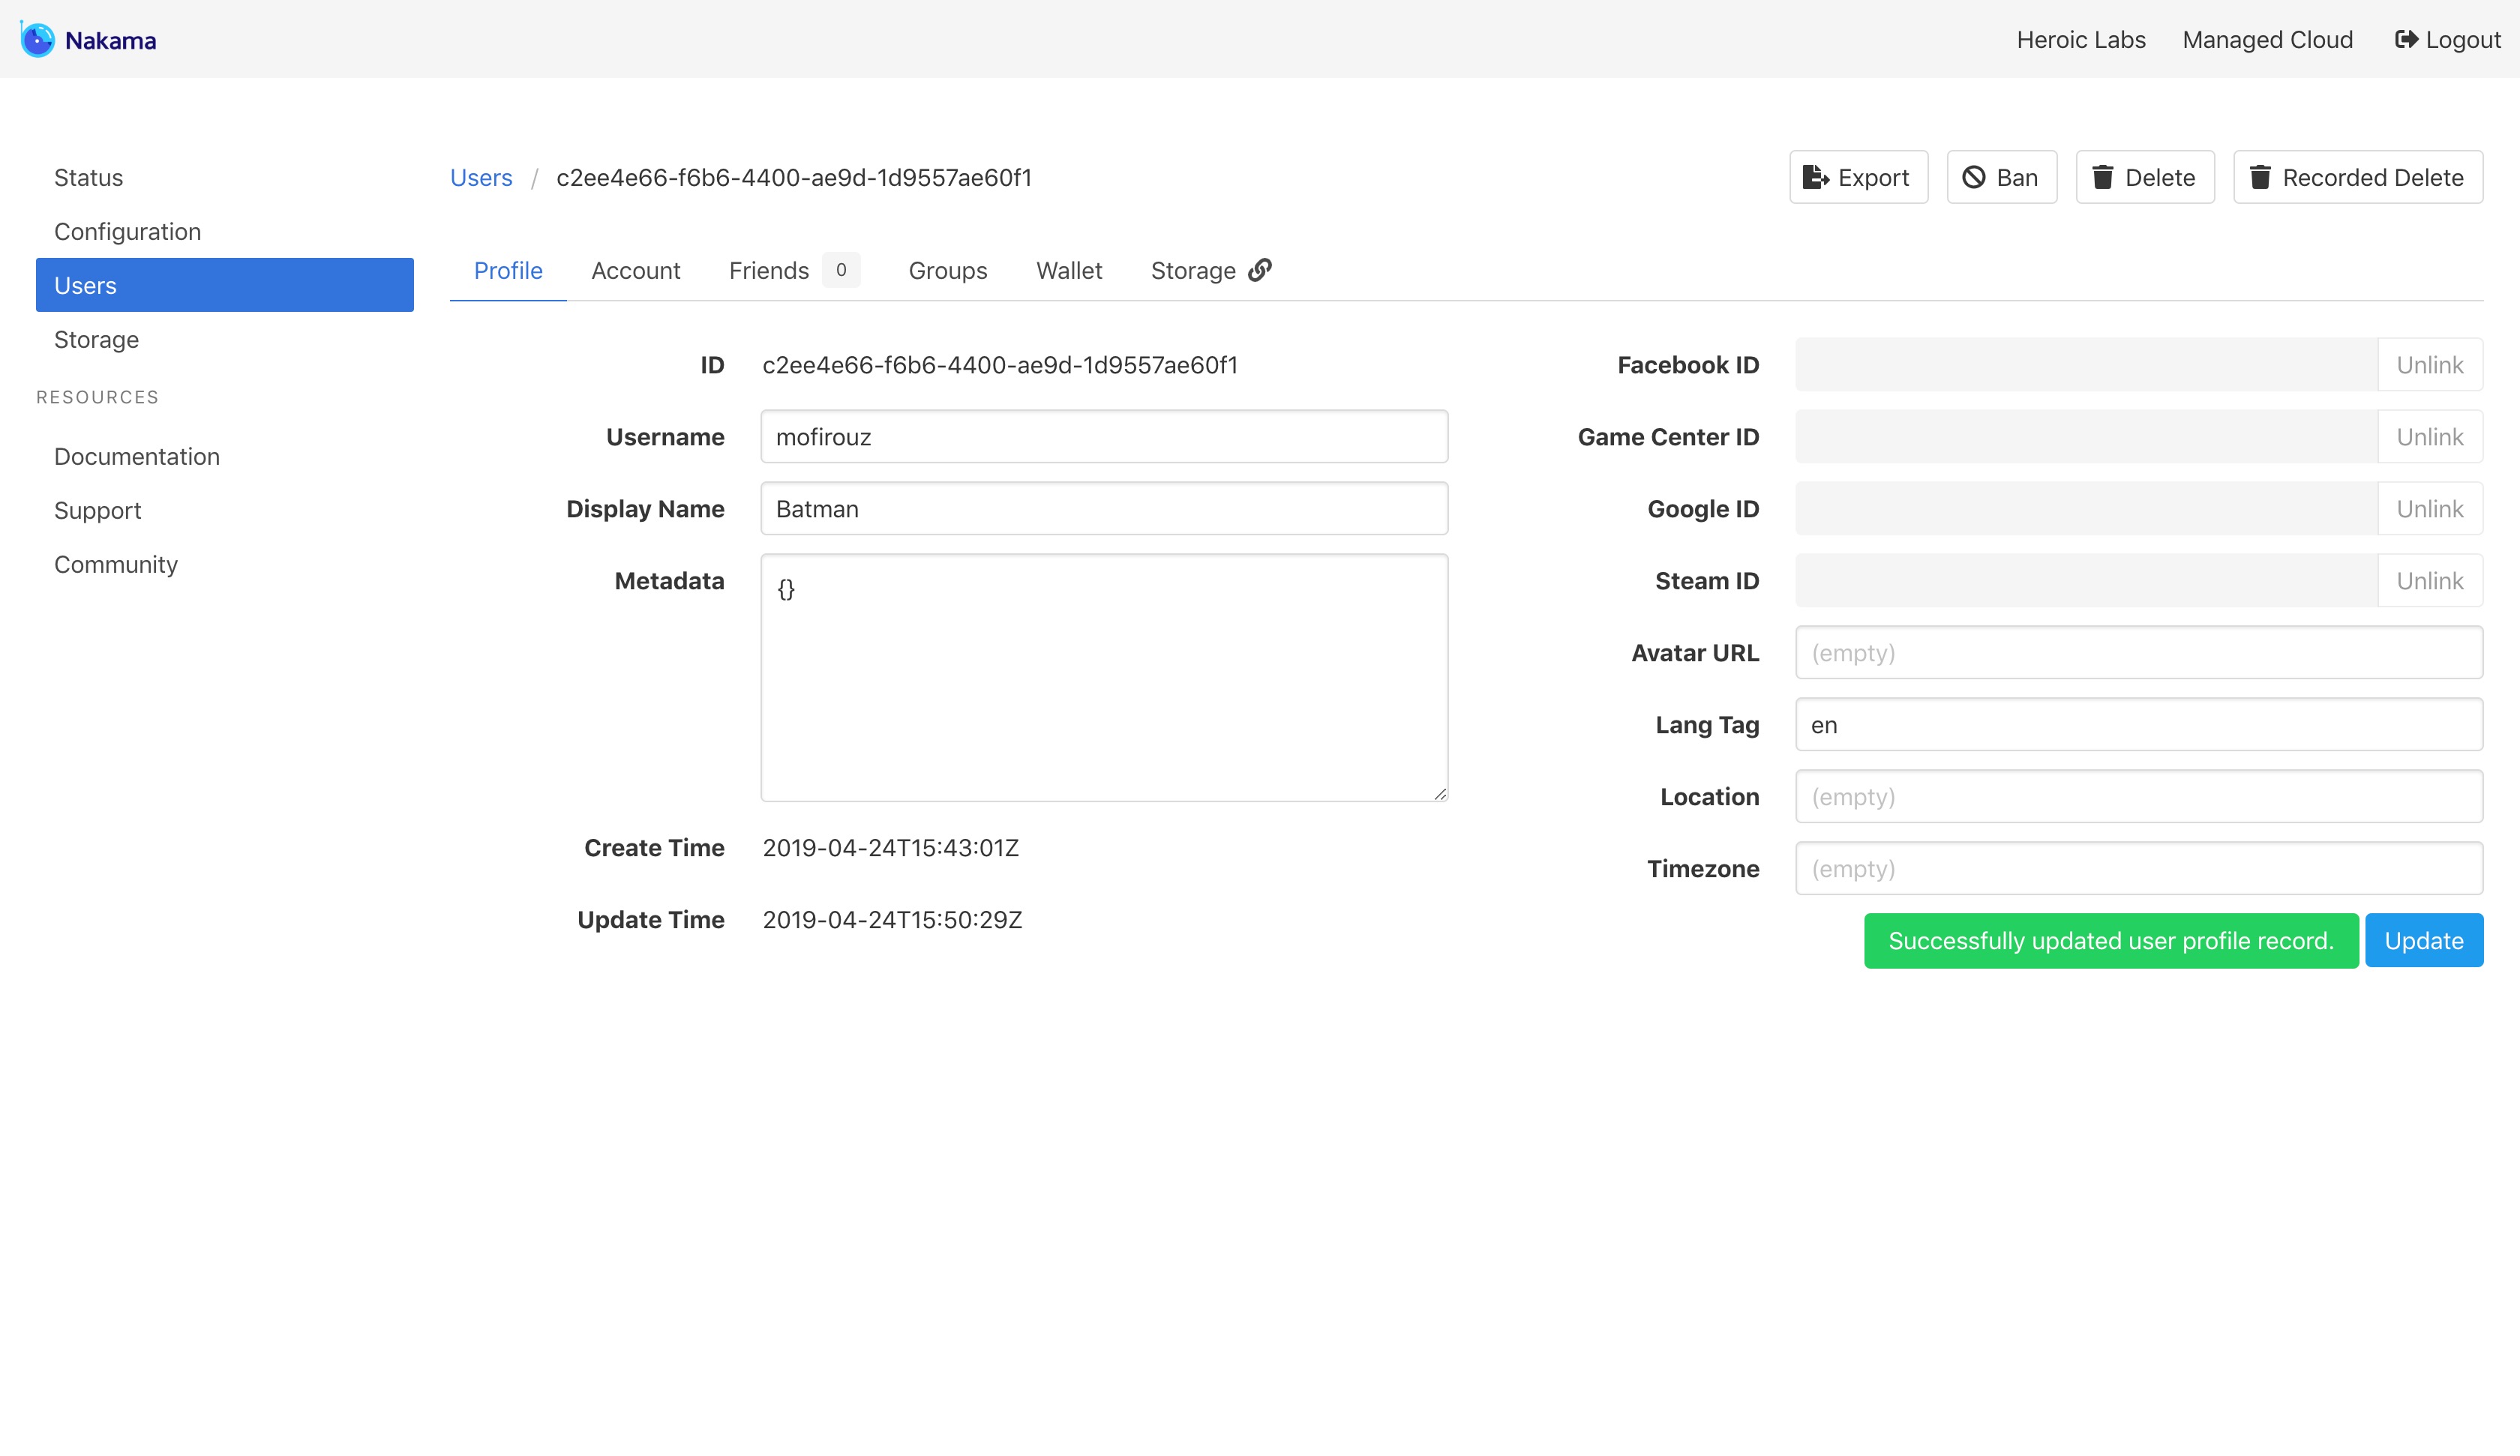
Task: Click the Export file icon
Action: [x=1814, y=178]
